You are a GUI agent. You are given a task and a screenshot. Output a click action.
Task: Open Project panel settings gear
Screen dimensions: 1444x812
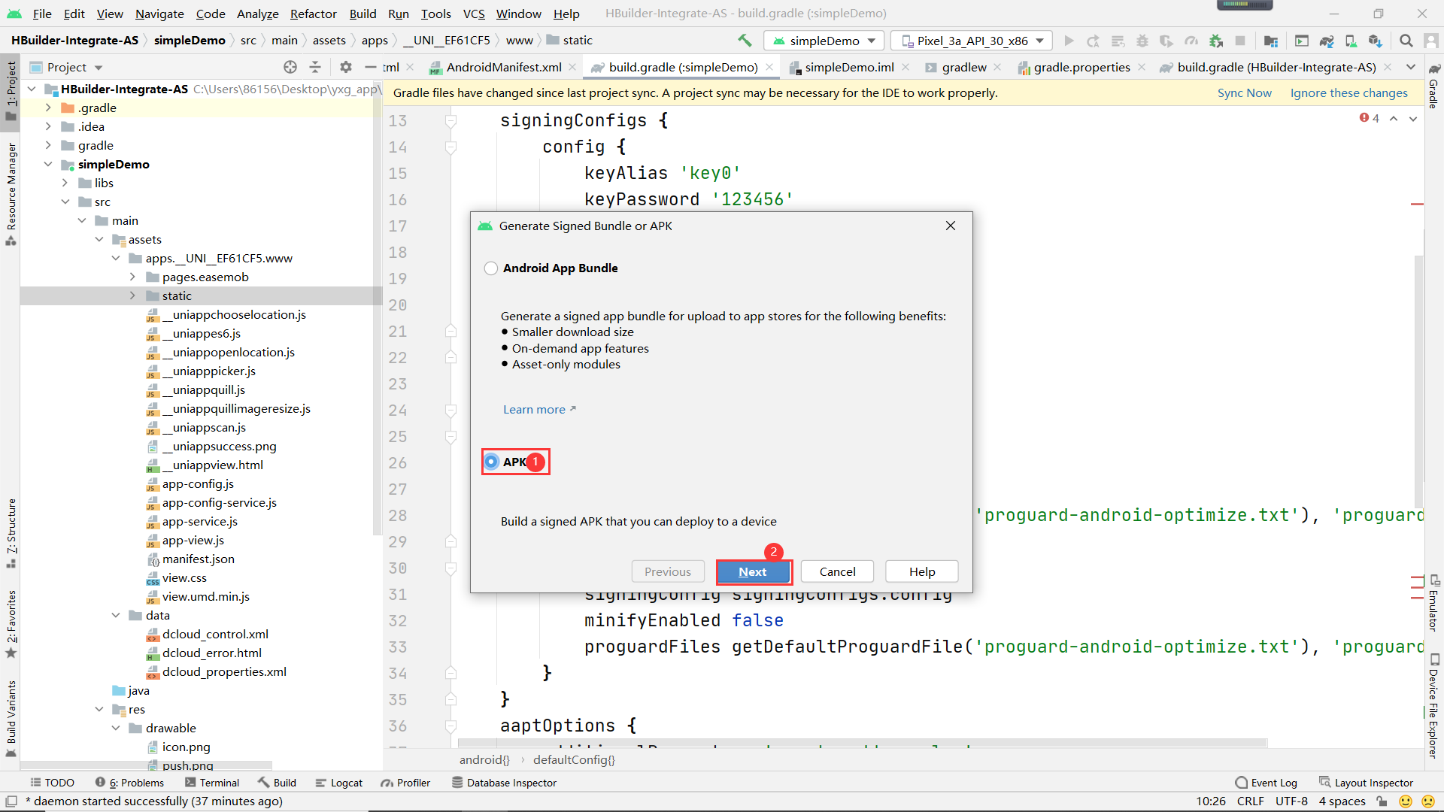[345, 67]
